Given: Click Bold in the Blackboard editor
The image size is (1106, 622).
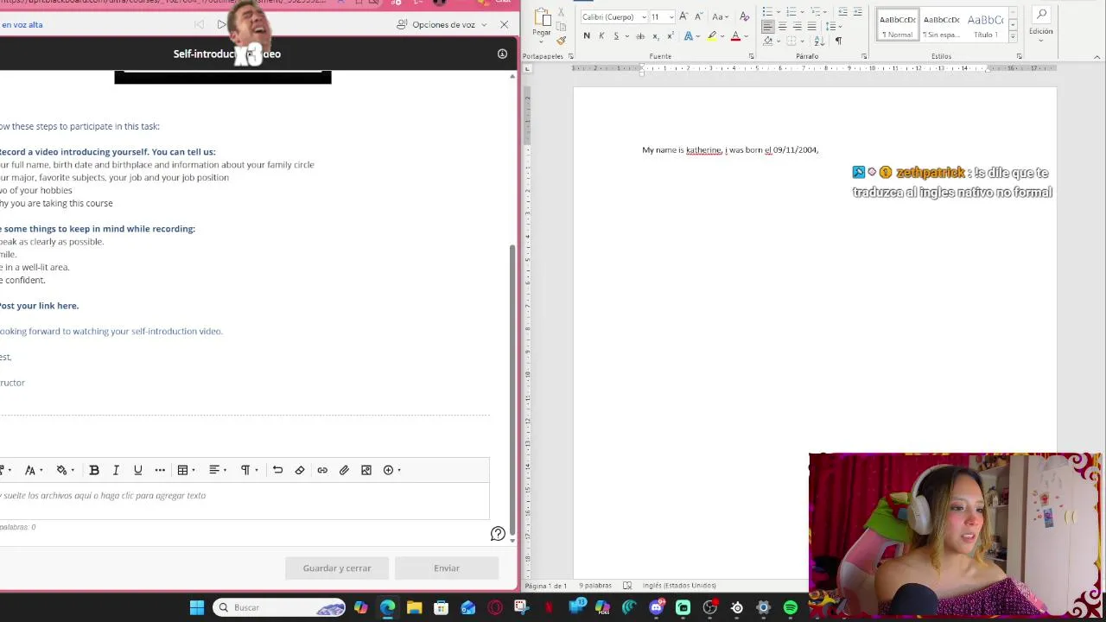Looking at the screenshot, I should (94, 470).
